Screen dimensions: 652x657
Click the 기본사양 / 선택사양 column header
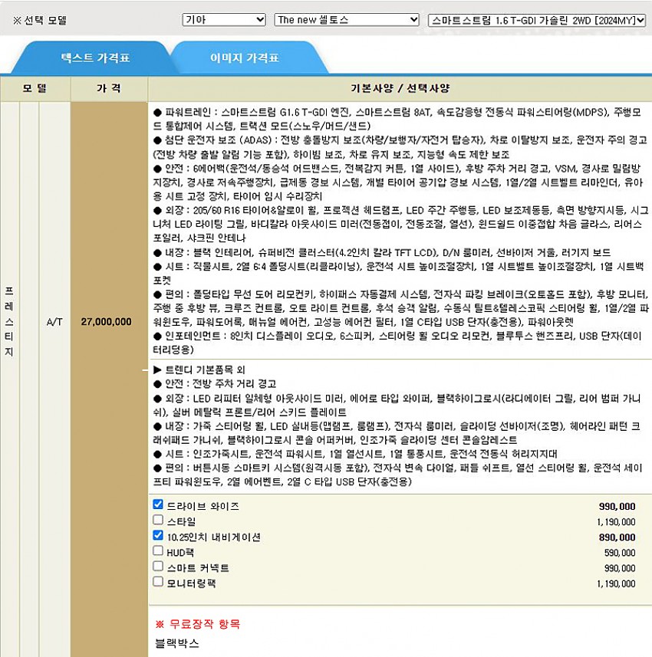(399, 88)
